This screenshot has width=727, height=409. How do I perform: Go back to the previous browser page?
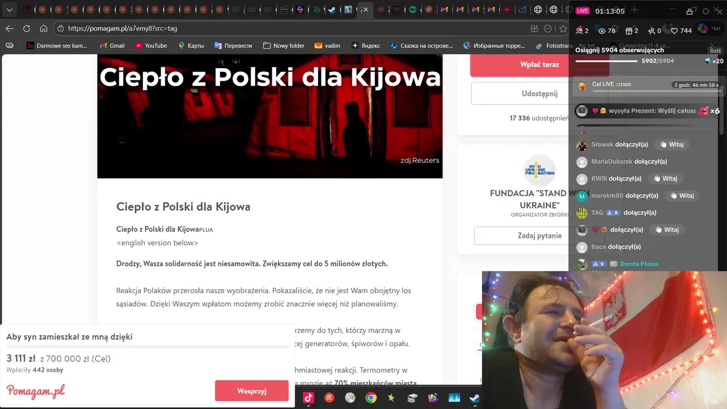(x=10, y=28)
